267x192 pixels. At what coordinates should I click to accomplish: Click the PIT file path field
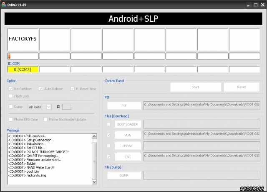(202, 106)
